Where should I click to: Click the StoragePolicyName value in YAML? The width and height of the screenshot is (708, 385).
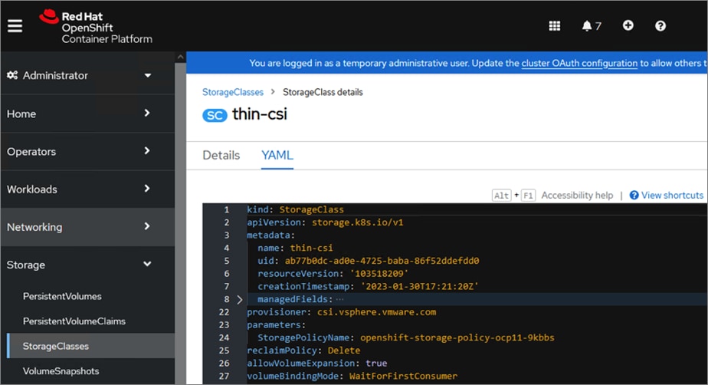tap(457, 337)
